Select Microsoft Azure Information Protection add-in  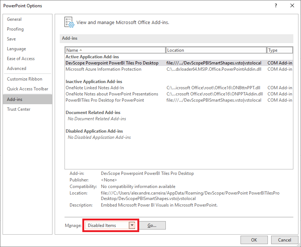click(103, 69)
